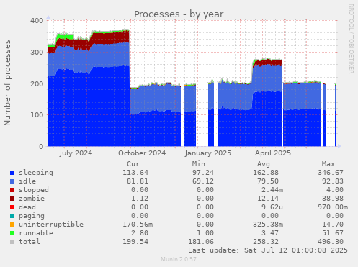Click the zombie spike region near April 2025
358x267 pixels.
(267, 63)
